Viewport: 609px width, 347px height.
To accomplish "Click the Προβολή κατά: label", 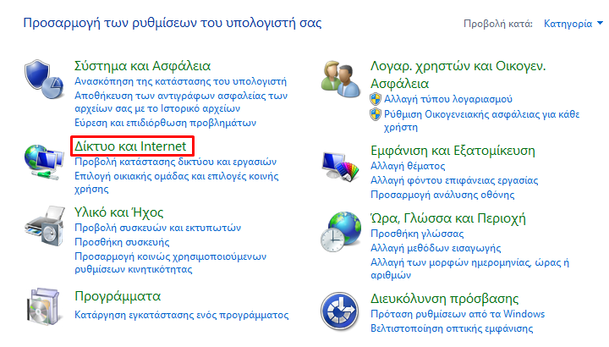I will 498,24.
